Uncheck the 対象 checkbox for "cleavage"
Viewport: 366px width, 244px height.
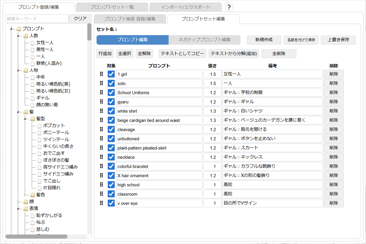(x=111, y=129)
